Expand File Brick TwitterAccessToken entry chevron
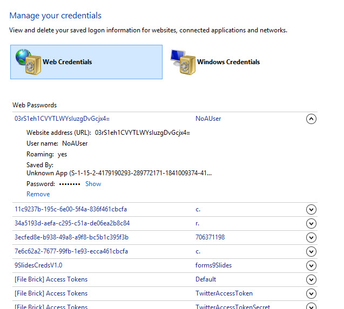This screenshot has width=344, height=309. click(311, 294)
